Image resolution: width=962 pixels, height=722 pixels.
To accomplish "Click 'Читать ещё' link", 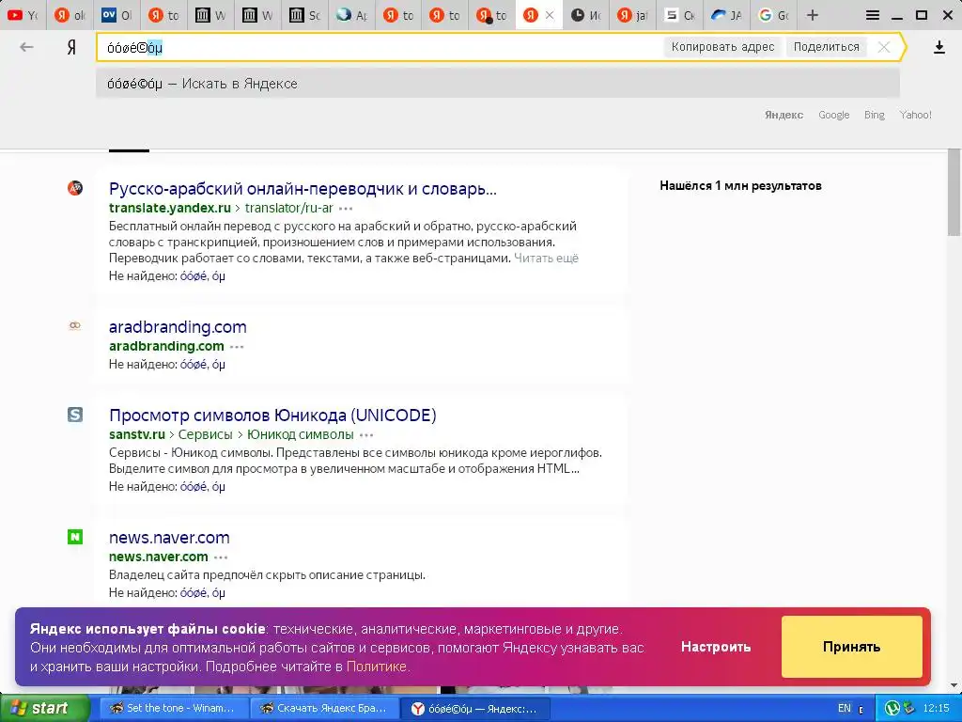I will 546,258.
